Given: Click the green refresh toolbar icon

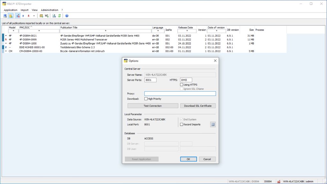Looking at the screenshot, I should [59, 16].
